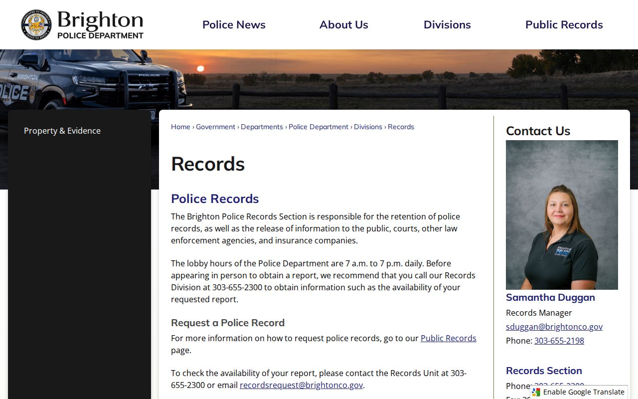Open the Divisions menu
Viewport: 638px width, 399px height.
[447, 24]
